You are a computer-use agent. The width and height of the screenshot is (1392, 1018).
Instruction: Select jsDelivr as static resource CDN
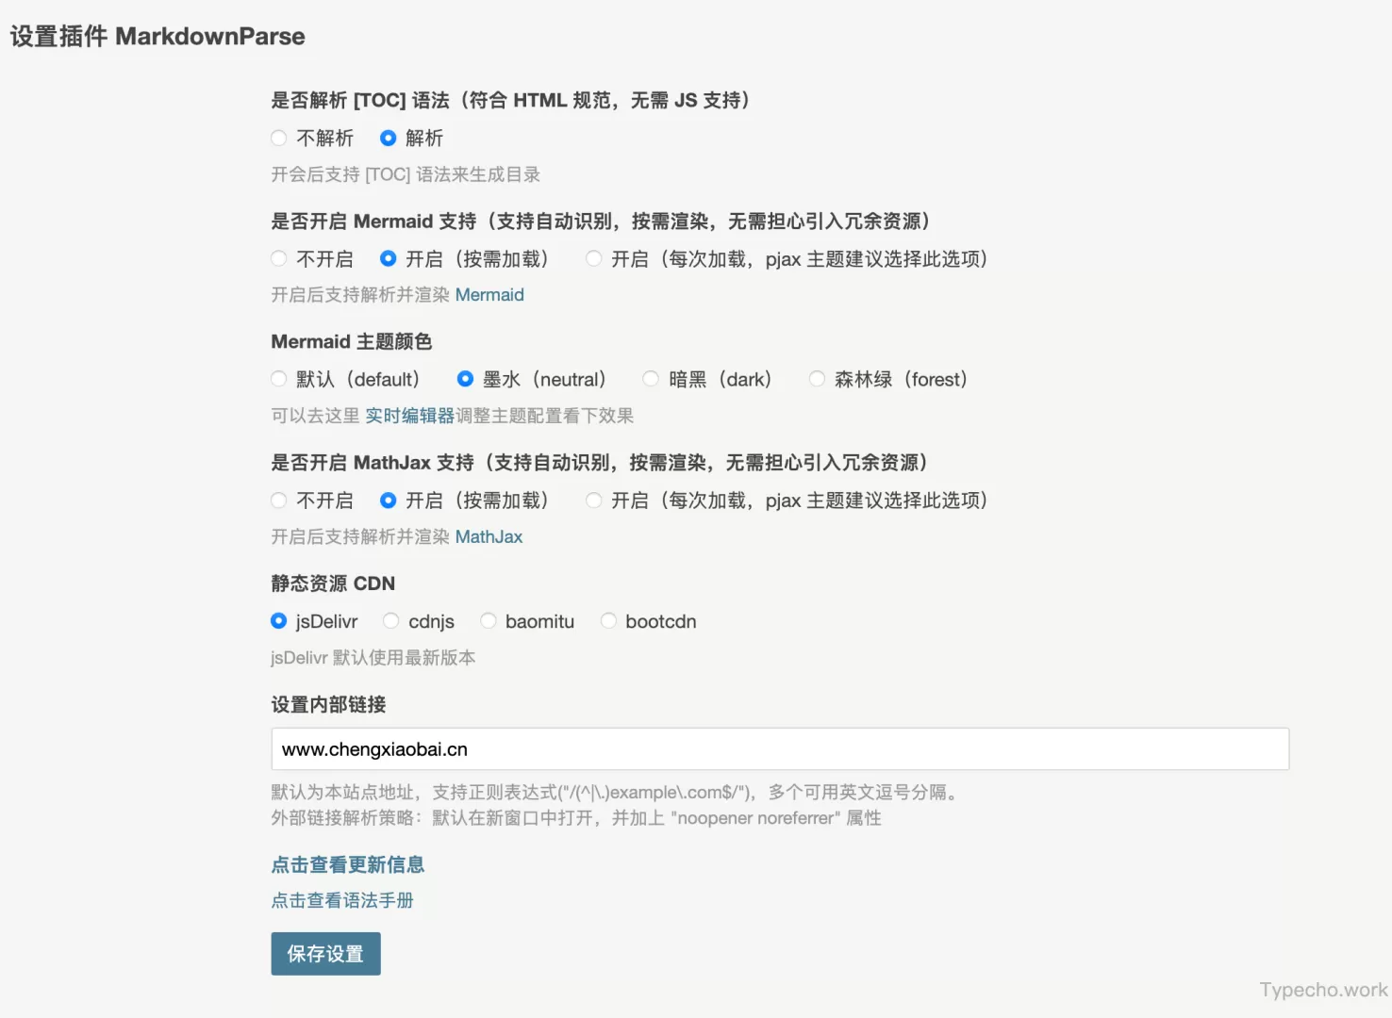279,620
